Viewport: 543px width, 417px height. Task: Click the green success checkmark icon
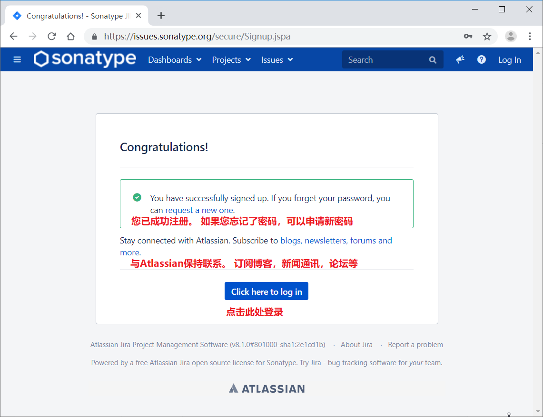(x=137, y=197)
